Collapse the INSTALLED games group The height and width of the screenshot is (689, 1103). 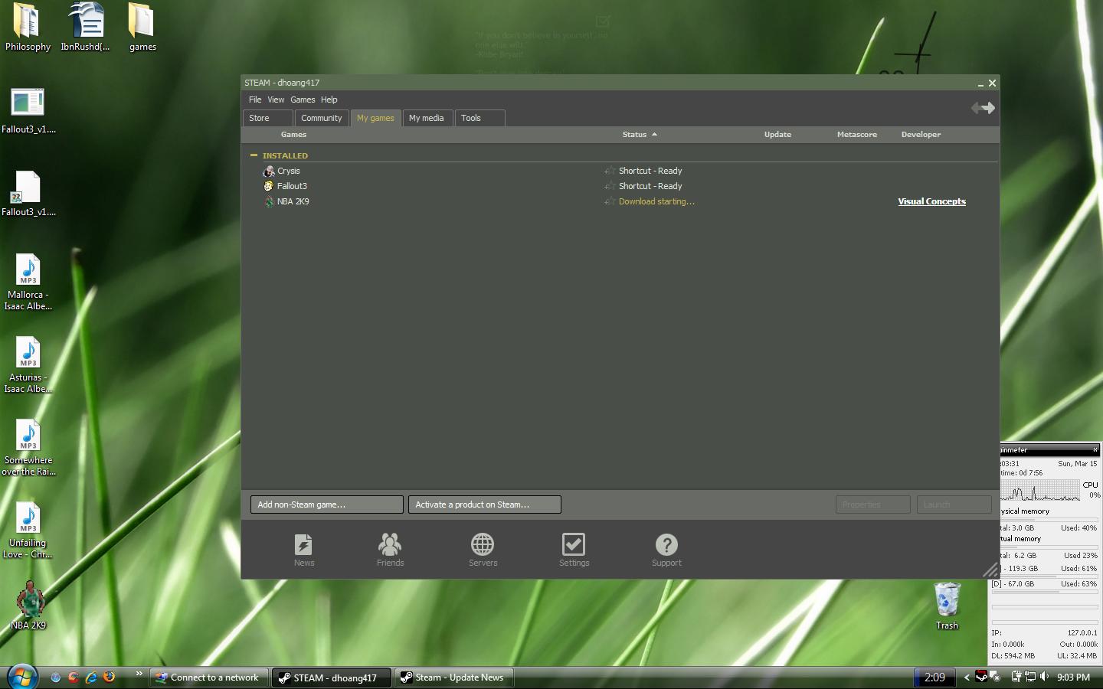click(x=254, y=155)
